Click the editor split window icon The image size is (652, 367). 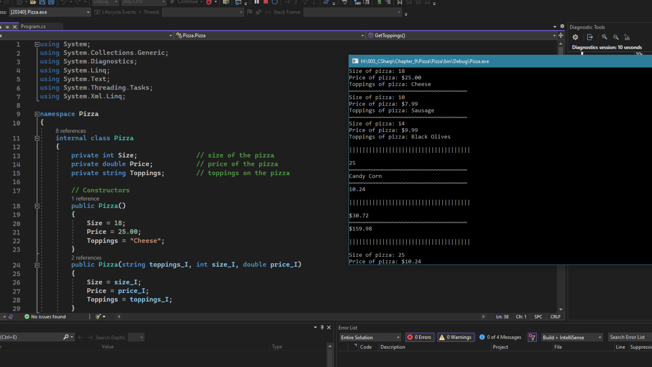point(561,36)
